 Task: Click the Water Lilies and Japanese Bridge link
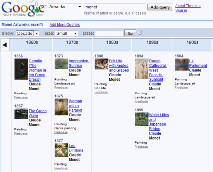click(x=159, y=122)
